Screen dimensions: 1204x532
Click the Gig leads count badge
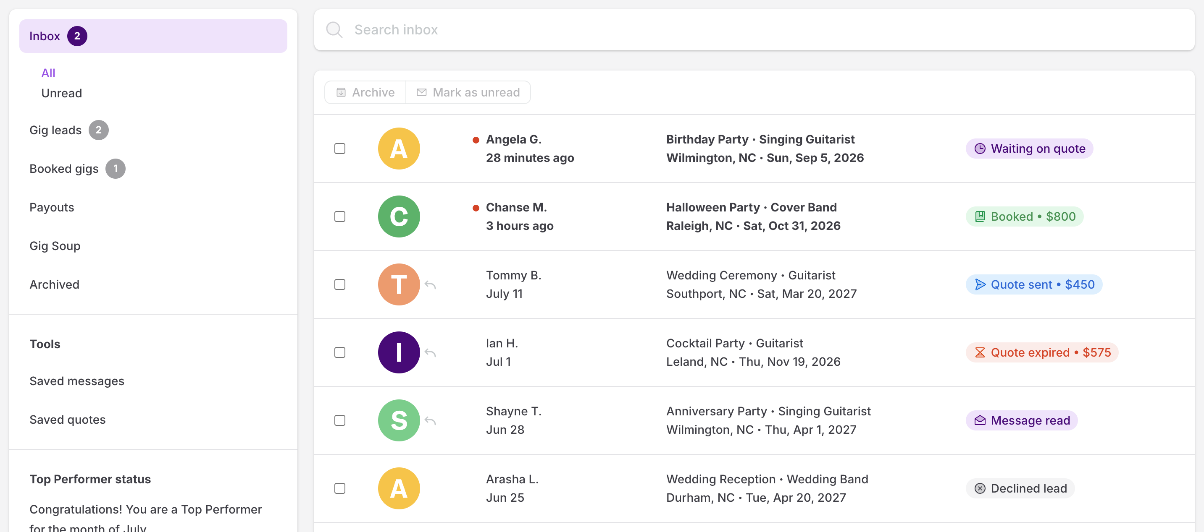click(99, 130)
